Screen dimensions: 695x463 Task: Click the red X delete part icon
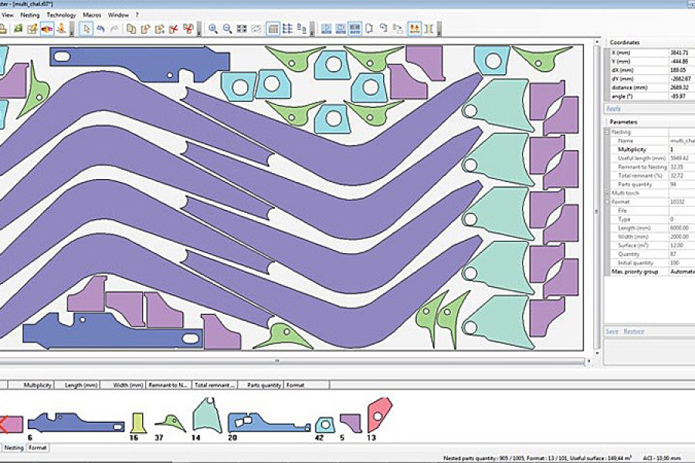point(174,29)
